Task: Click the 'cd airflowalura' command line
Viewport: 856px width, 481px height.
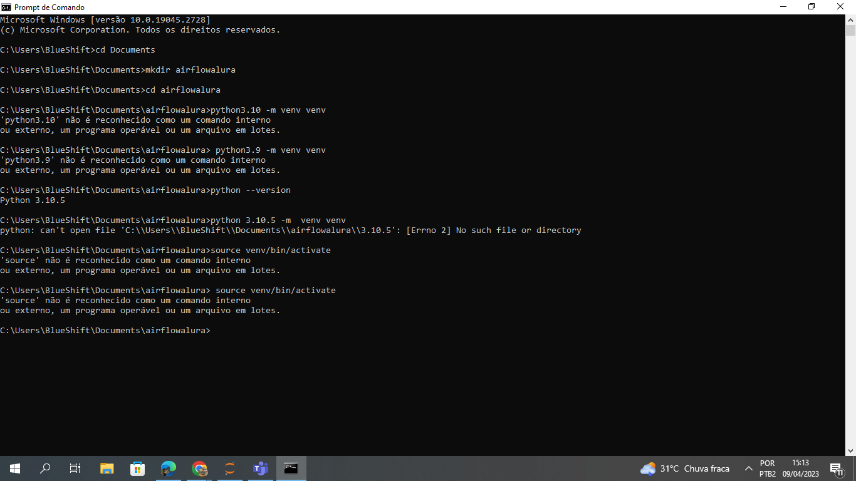Action: [110, 90]
